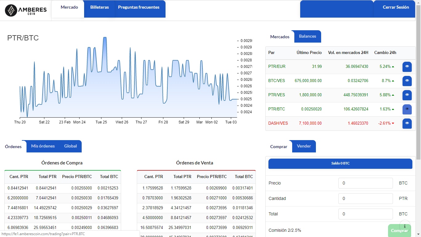The height and width of the screenshot is (237, 421).
Task: Click inside the Precio input field
Action: pyautogui.click(x=366, y=183)
